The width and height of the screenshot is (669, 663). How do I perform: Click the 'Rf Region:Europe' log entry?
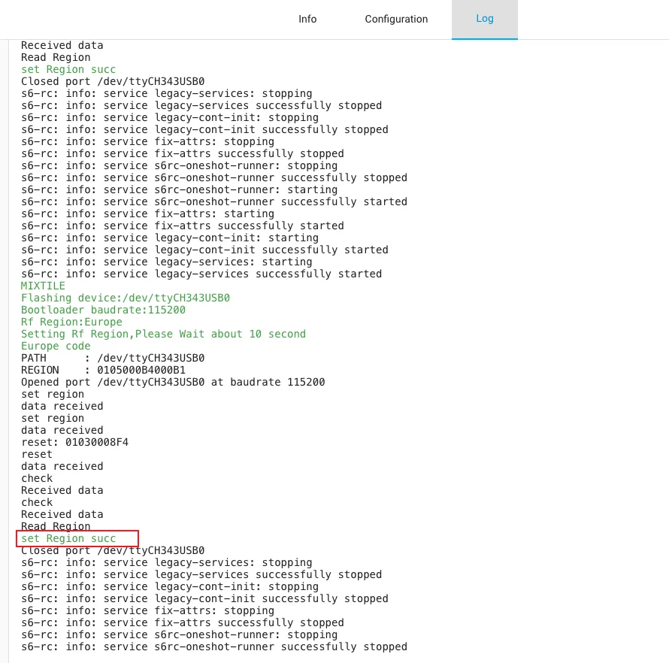71,322
